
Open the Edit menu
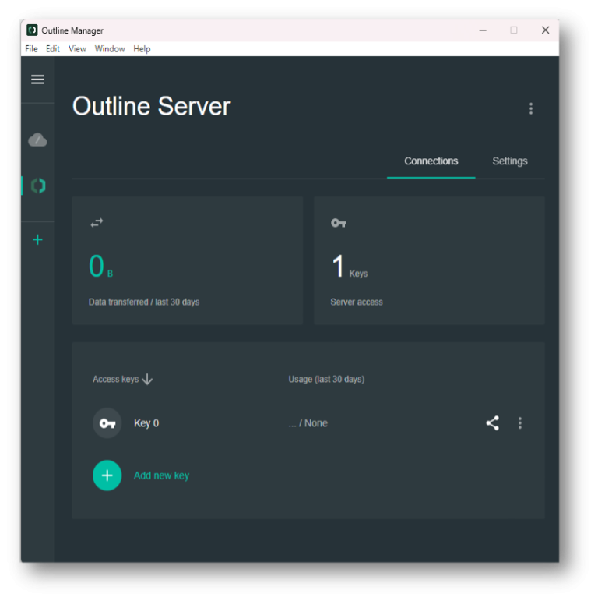point(53,48)
